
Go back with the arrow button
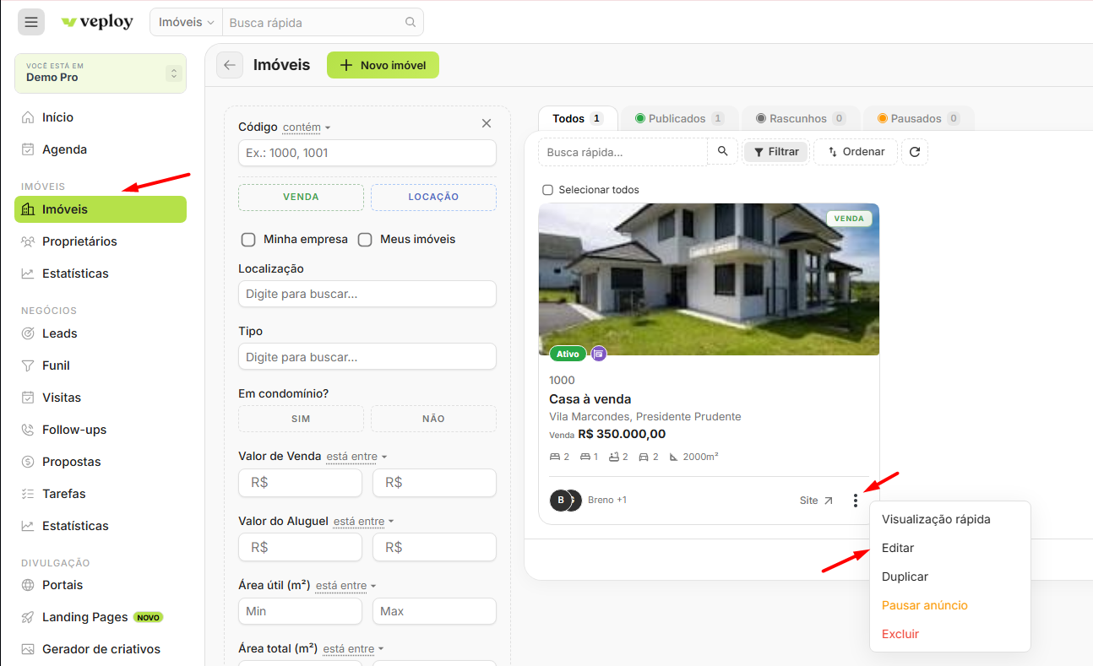click(x=230, y=65)
